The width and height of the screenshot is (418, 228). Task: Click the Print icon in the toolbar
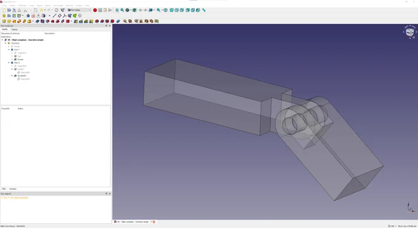[x=19, y=10]
